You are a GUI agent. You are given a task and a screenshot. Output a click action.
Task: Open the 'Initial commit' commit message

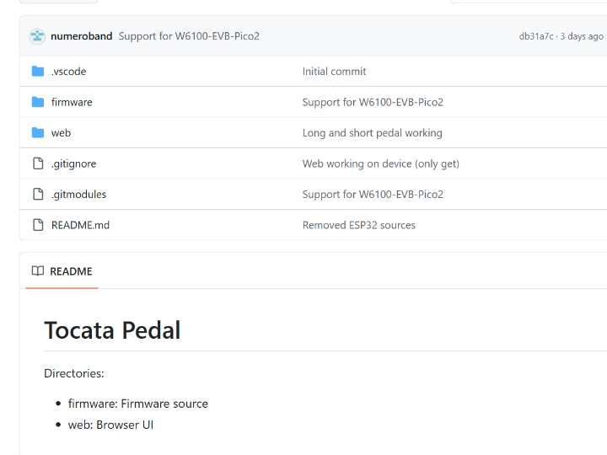334,72
